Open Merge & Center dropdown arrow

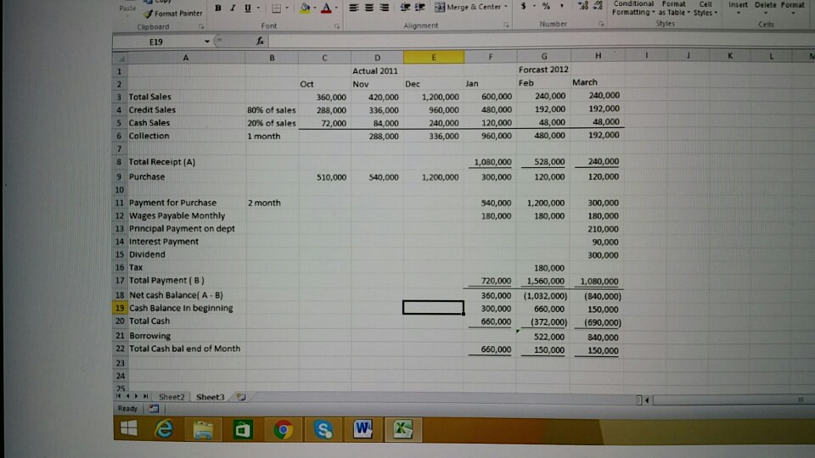click(x=506, y=7)
